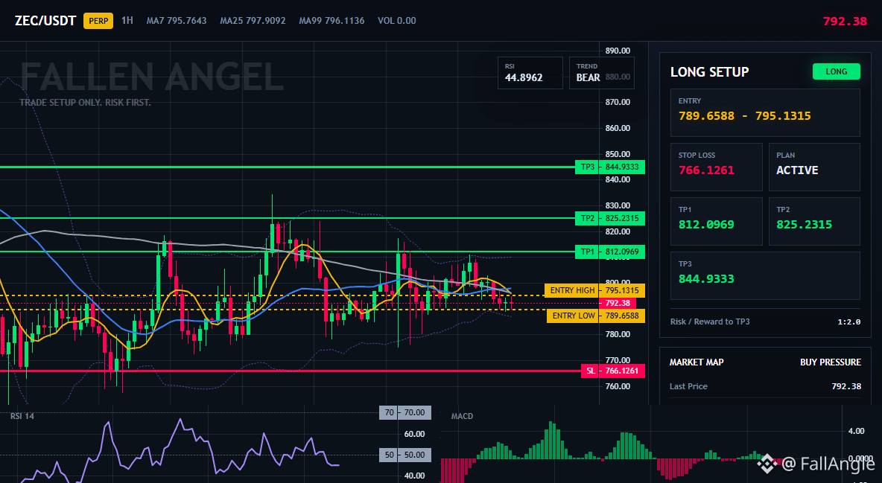Click the entry range 789.6588 - 795.1315

745,116
